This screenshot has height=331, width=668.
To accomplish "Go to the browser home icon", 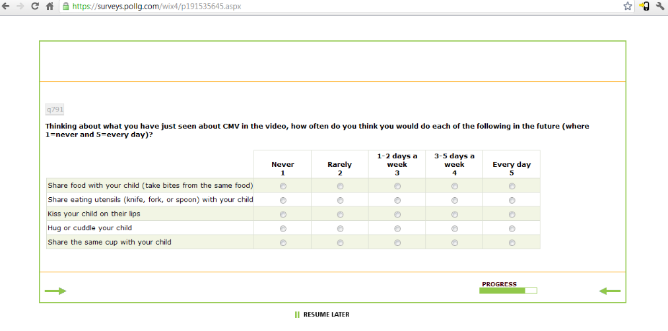I will (x=50, y=7).
